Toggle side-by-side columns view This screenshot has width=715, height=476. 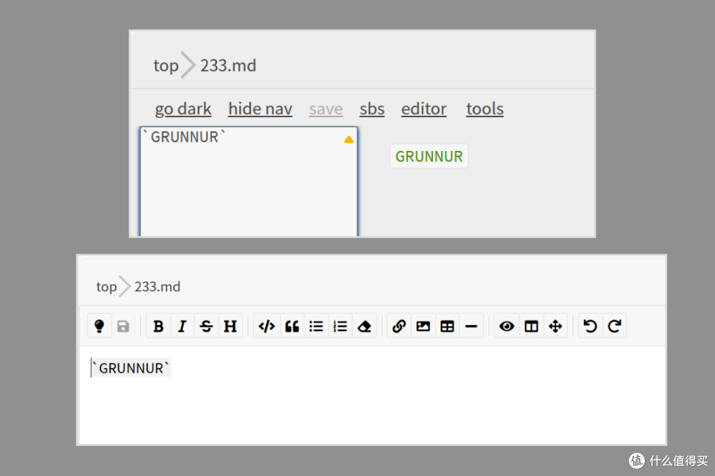coord(531,326)
